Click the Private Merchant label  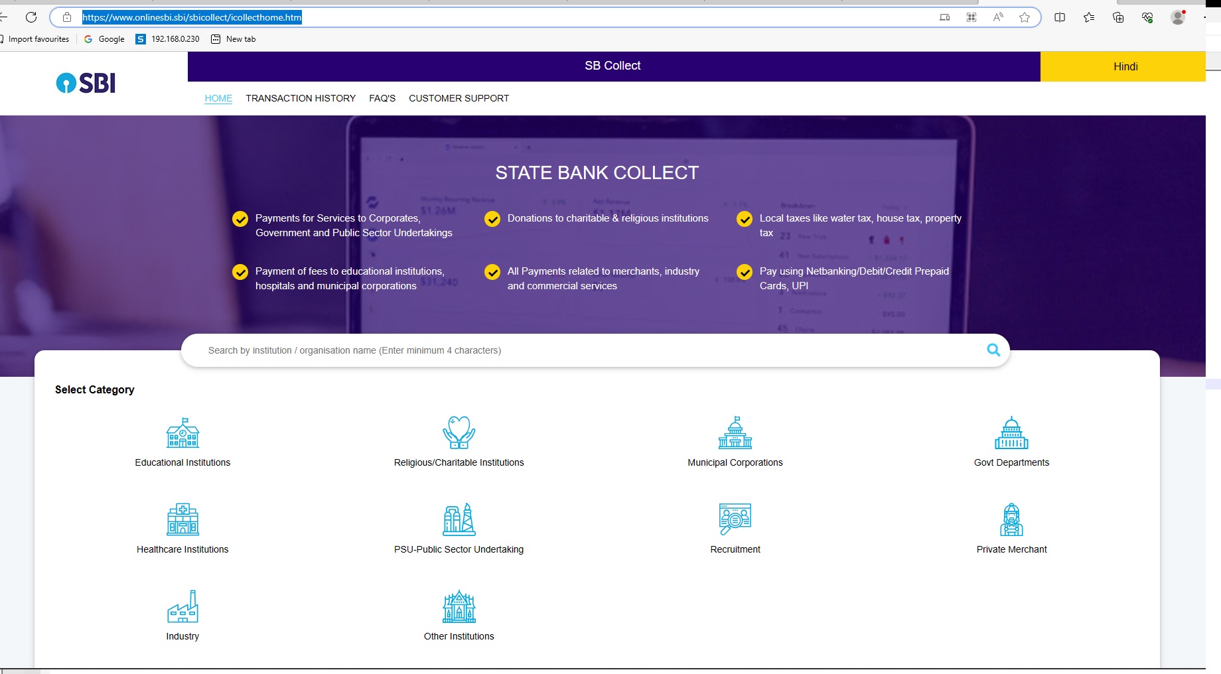pyautogui.click(x=1011, y=549)
